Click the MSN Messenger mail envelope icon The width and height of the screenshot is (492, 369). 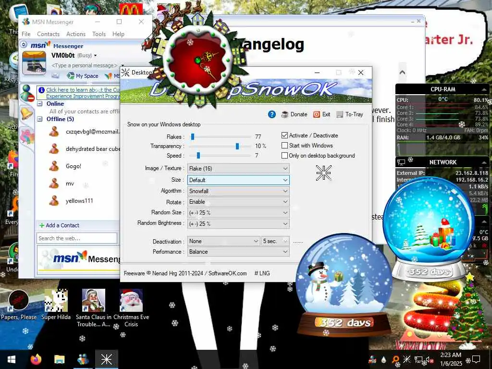point(55,75)
